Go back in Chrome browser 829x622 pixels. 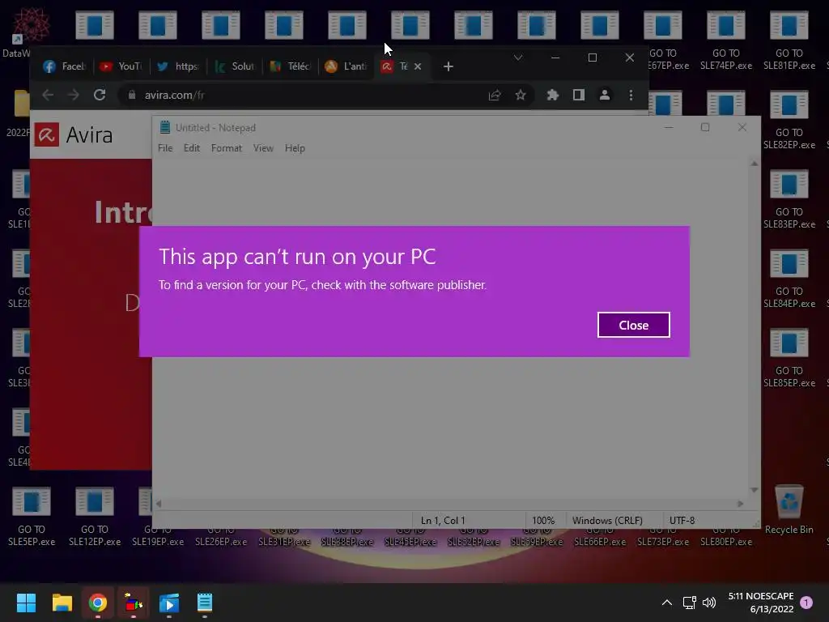click(x=48, y=95)
